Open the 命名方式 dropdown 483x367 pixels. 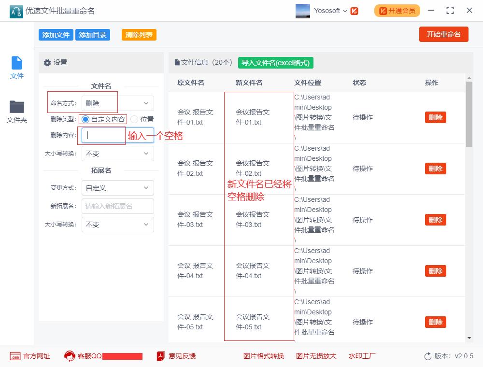coord(118,103)
